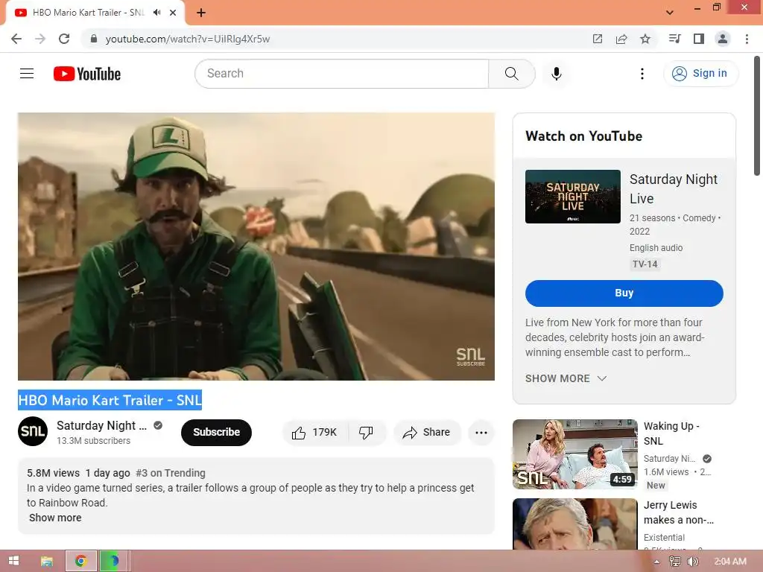Open a new tab with the plus button
Viewport: 763px width, 572px height.
(201, 13)
